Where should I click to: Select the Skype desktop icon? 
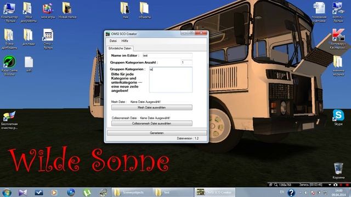[338, 118]
